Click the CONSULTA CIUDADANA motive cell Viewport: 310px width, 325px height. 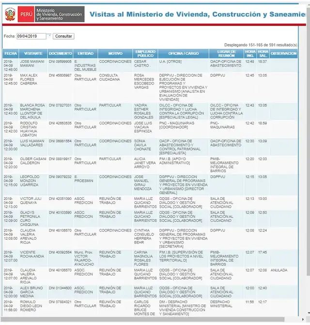pyautogui.click(x=109, y=77)
